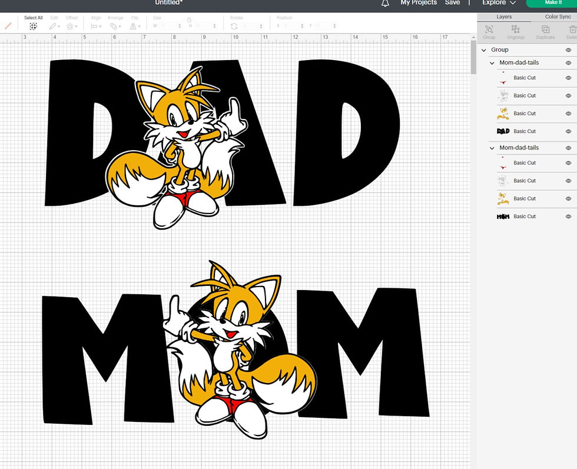Hide the top-level Group layer
This screenshot has width=577, height=469.
(569, 49)
